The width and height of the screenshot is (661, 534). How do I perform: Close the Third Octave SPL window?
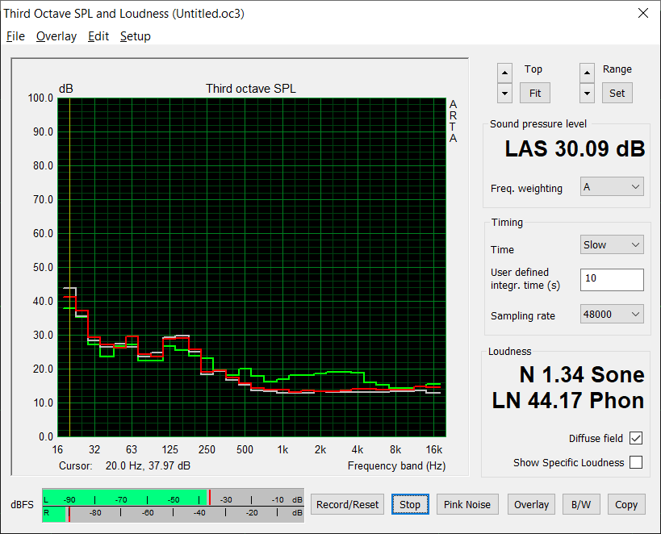[643, 13]
